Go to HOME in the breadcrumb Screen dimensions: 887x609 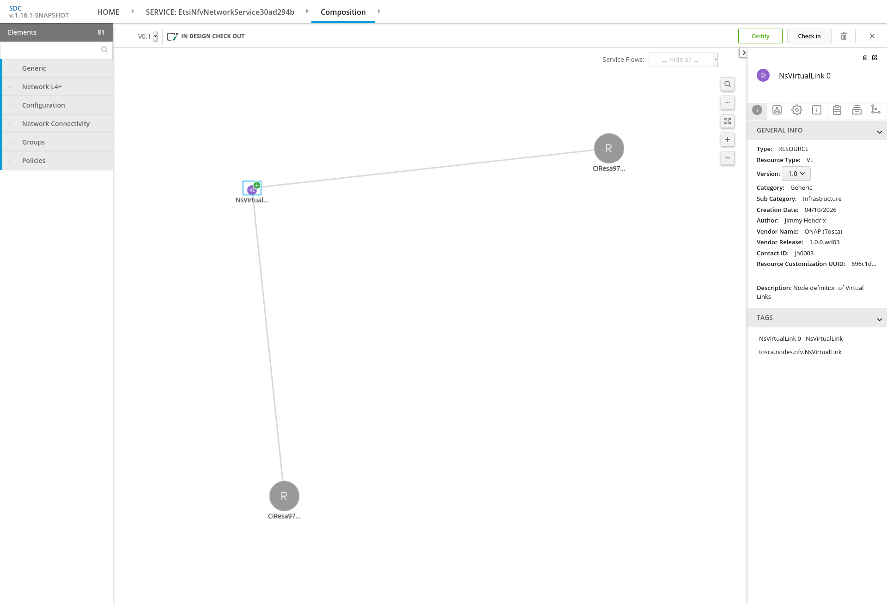coord(108,12)
